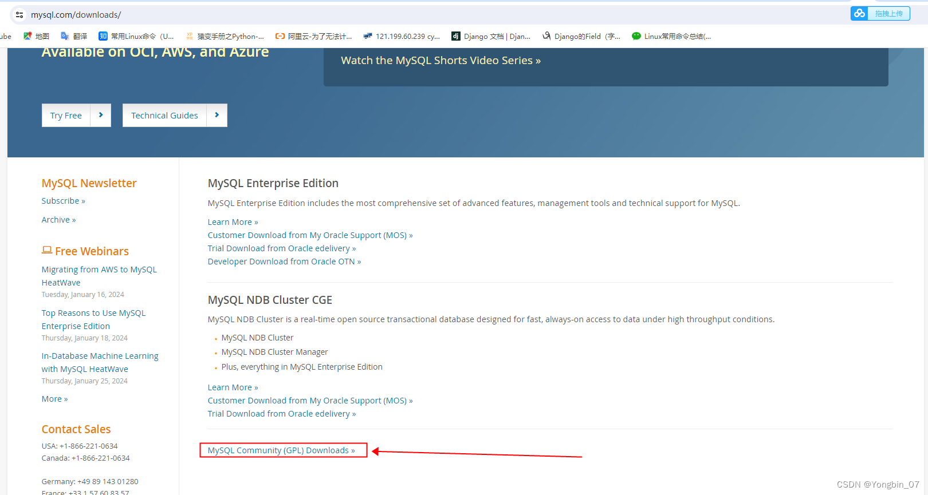Click the webinars More link
The width and height of the screenshot is (928, 495).
tap(54, 399)
